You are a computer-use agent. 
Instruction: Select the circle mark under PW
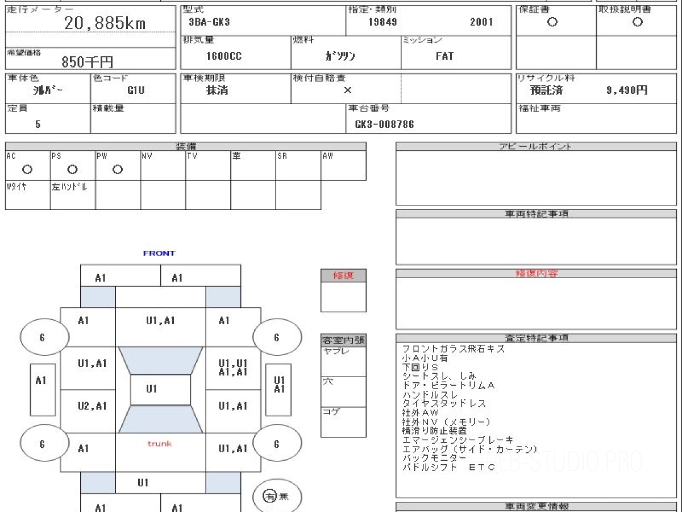tap(118, 170)
